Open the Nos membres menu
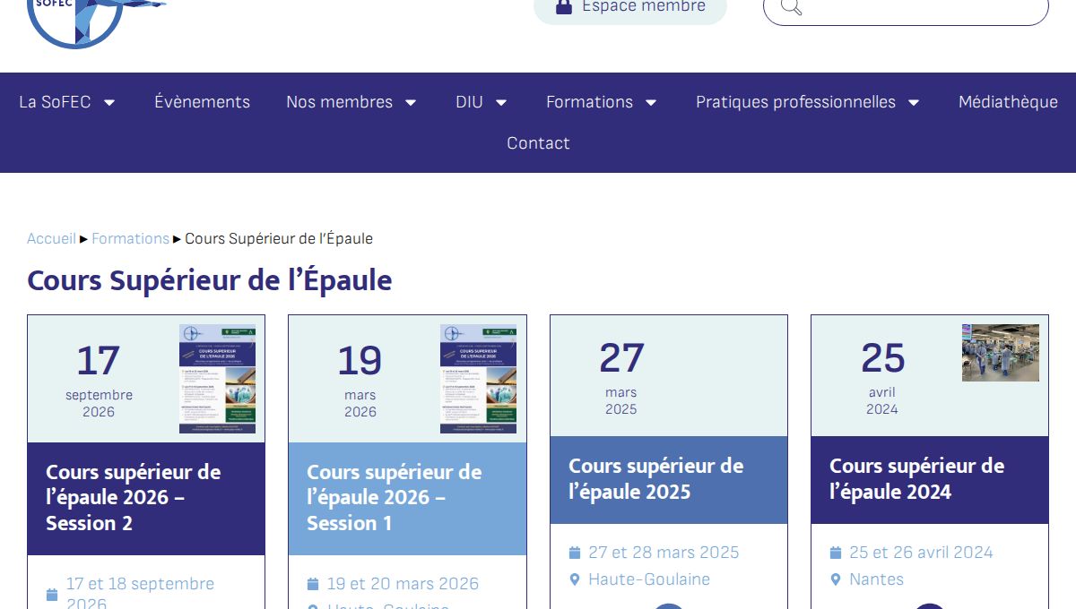Image resolution: width=1076 pixels, height=609 pixels. tap(339, 102)
